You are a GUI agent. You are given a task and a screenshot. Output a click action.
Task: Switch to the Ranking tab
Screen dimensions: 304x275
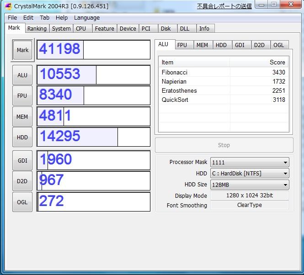click(37, 28)
